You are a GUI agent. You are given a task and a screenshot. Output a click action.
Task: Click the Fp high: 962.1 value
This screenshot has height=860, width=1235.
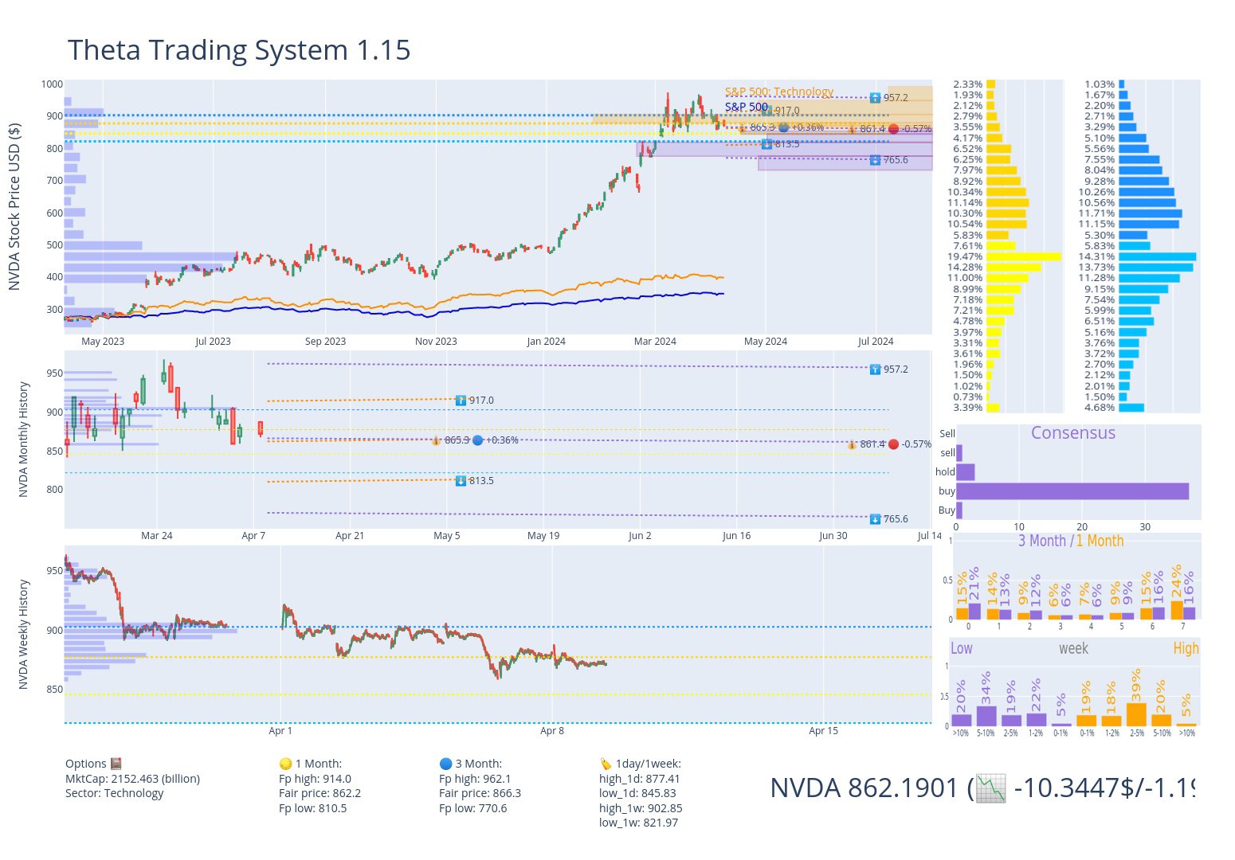point(475,779)
